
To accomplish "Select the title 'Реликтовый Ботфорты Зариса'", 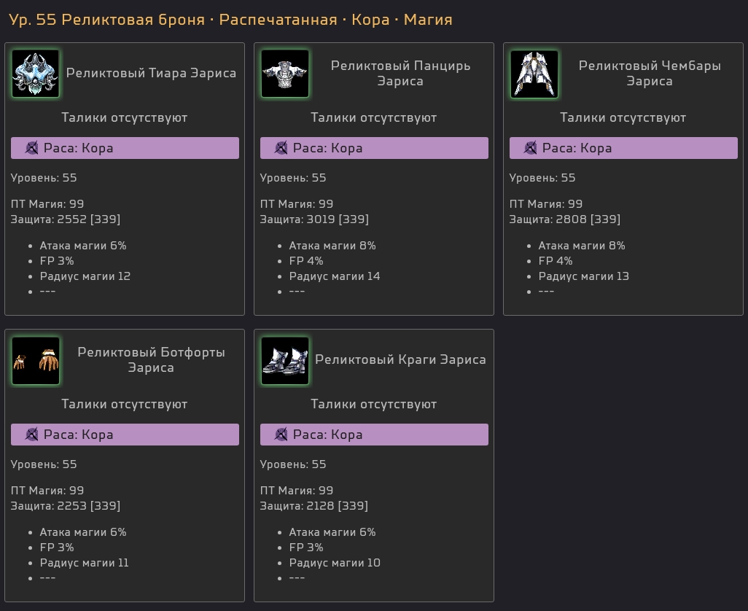I will [151, 359].
